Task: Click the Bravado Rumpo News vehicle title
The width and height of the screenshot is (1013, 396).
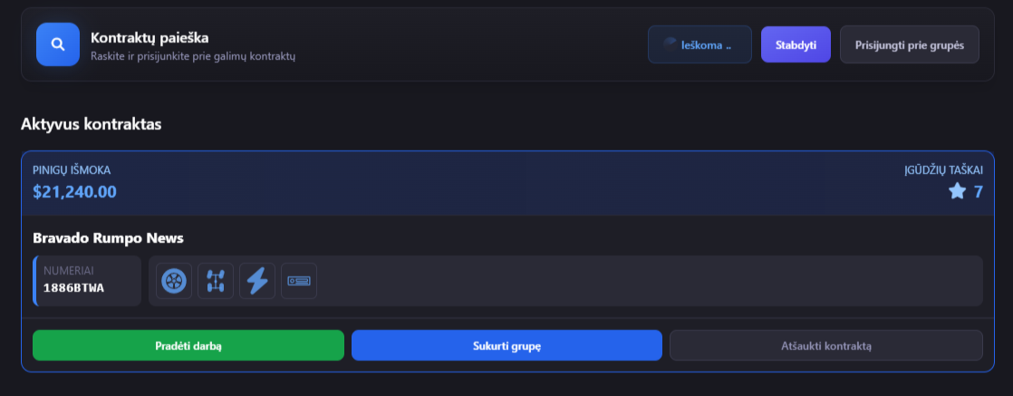Action: pos(108,238)
